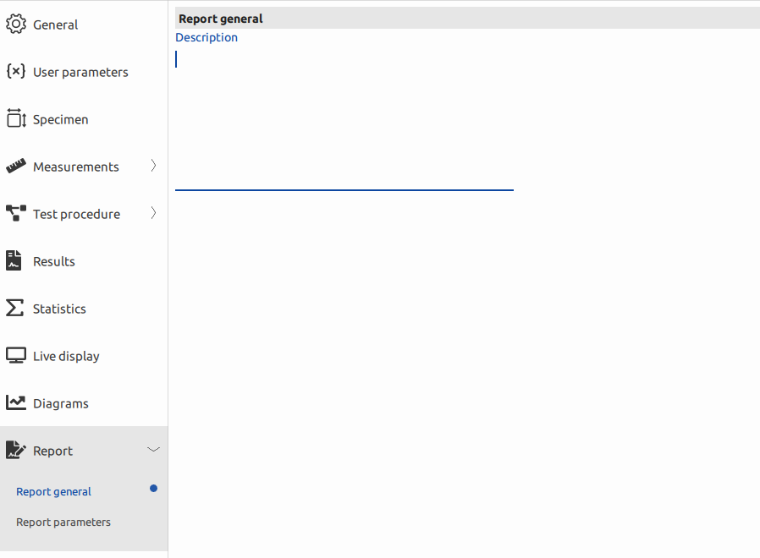Go to the Statistics section

(x=59, y=309)
